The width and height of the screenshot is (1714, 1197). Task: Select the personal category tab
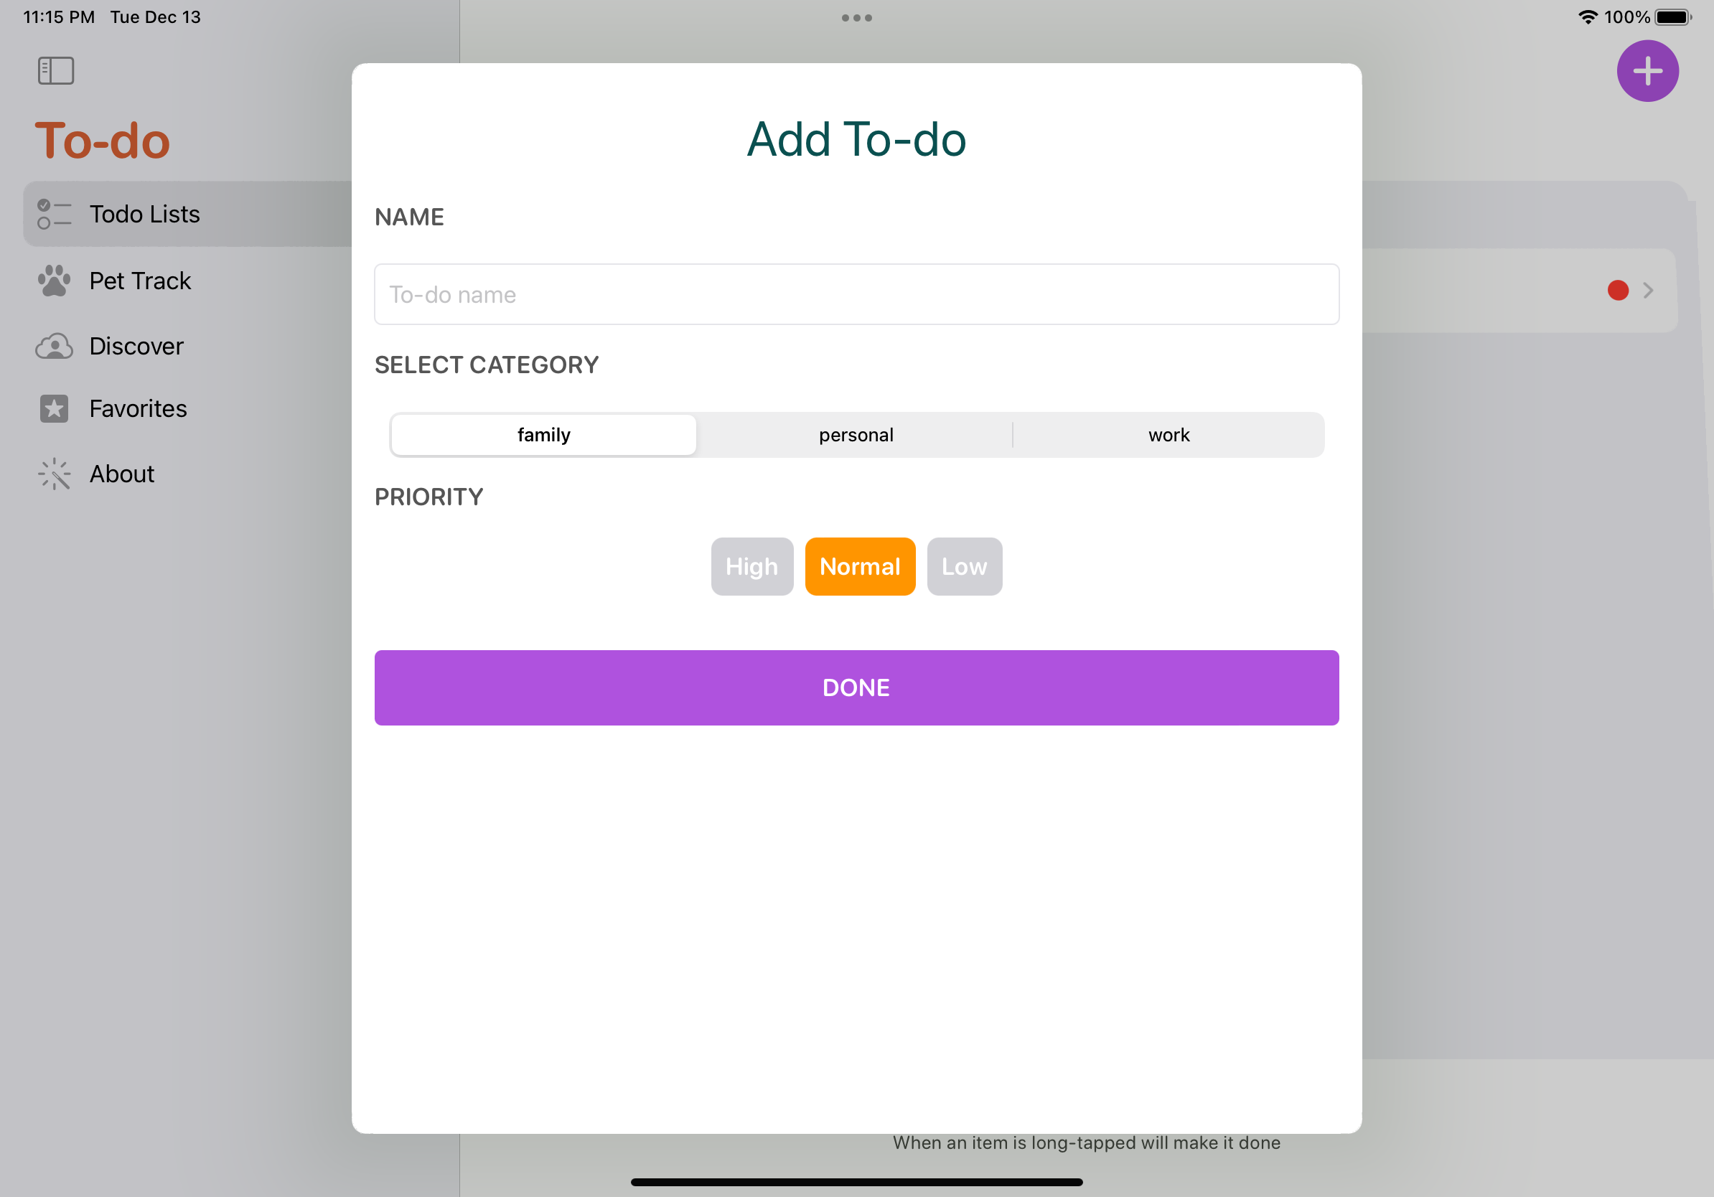(x=856, y=433)
